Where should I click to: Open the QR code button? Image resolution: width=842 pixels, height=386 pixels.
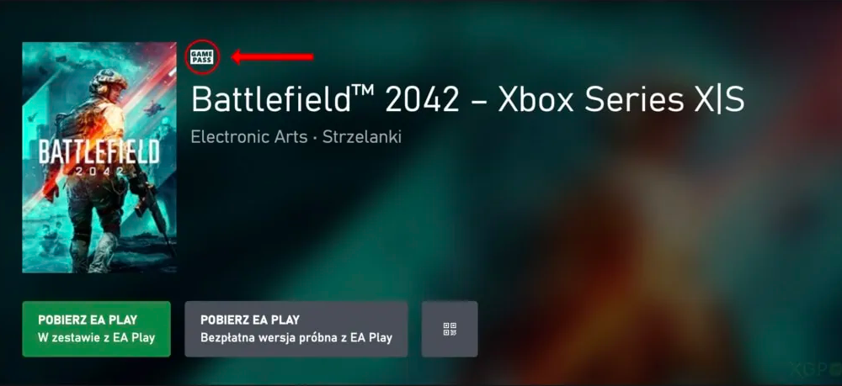coord(450,329)
